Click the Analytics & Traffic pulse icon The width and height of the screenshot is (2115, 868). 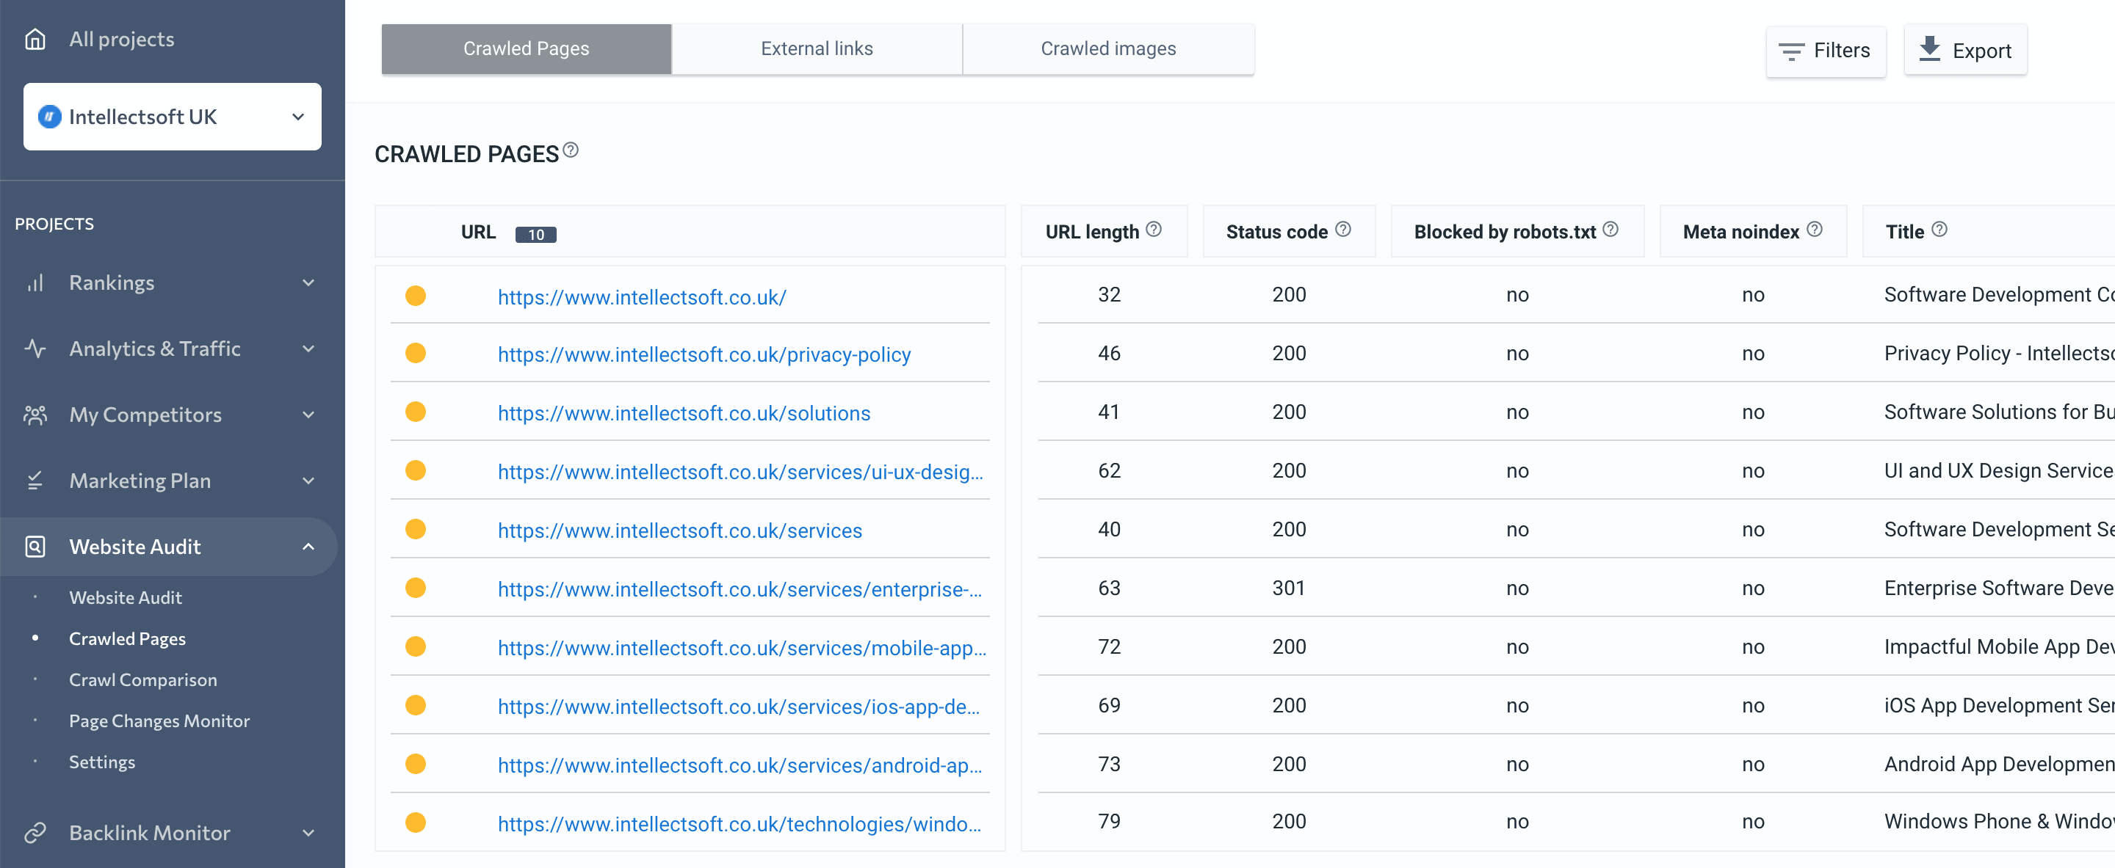[x=35, y=349]
